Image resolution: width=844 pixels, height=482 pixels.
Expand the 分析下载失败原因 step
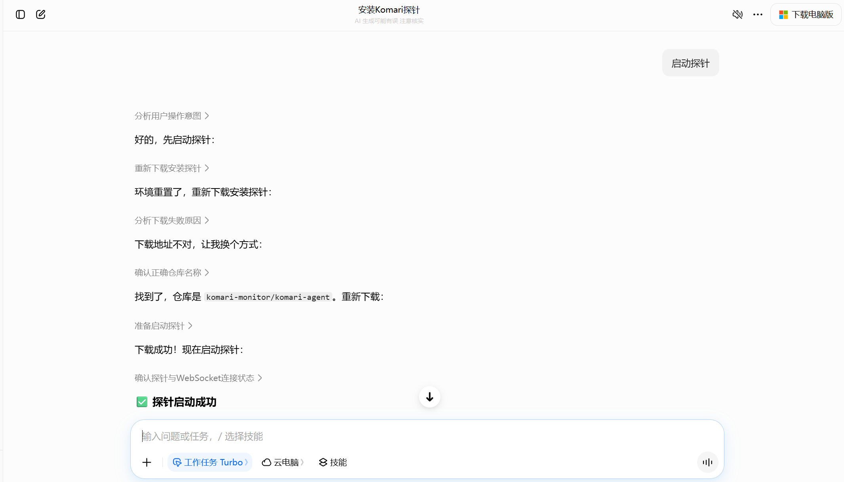click(x=172, y=220)
